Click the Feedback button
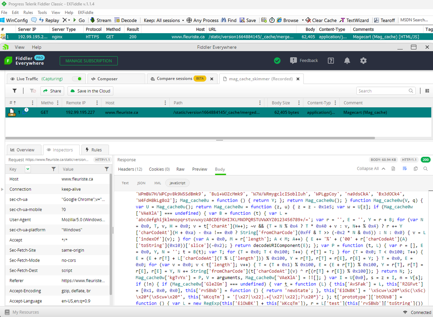The width and height of the screenshot is (433, 317). (304, 61)
